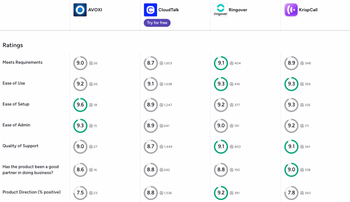
Task: Click the Ease of Admin row label
Action: (x=16, y=125)
